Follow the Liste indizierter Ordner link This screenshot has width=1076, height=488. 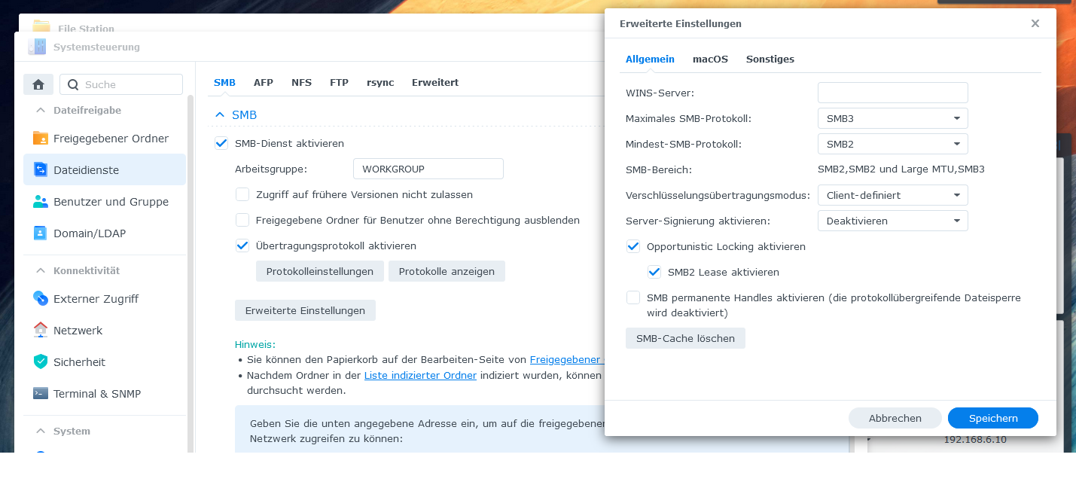coord(420,375)
